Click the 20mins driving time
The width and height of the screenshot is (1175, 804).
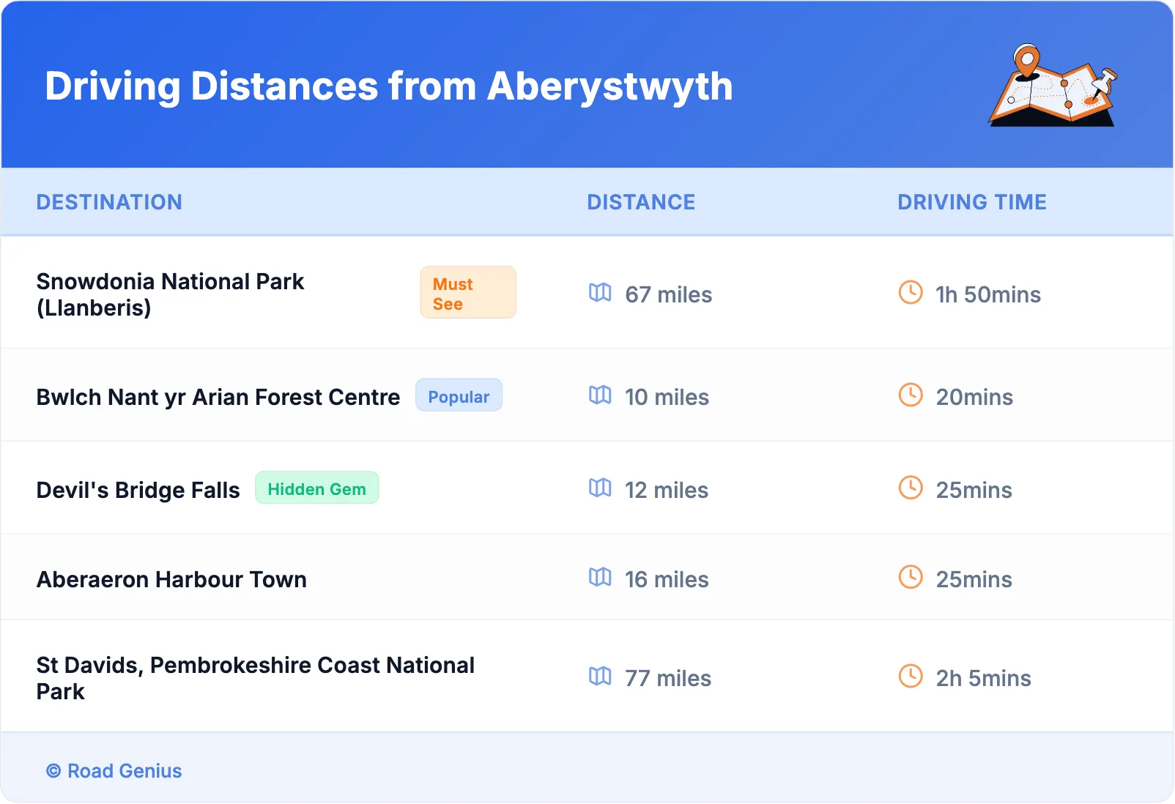point(974,397)
